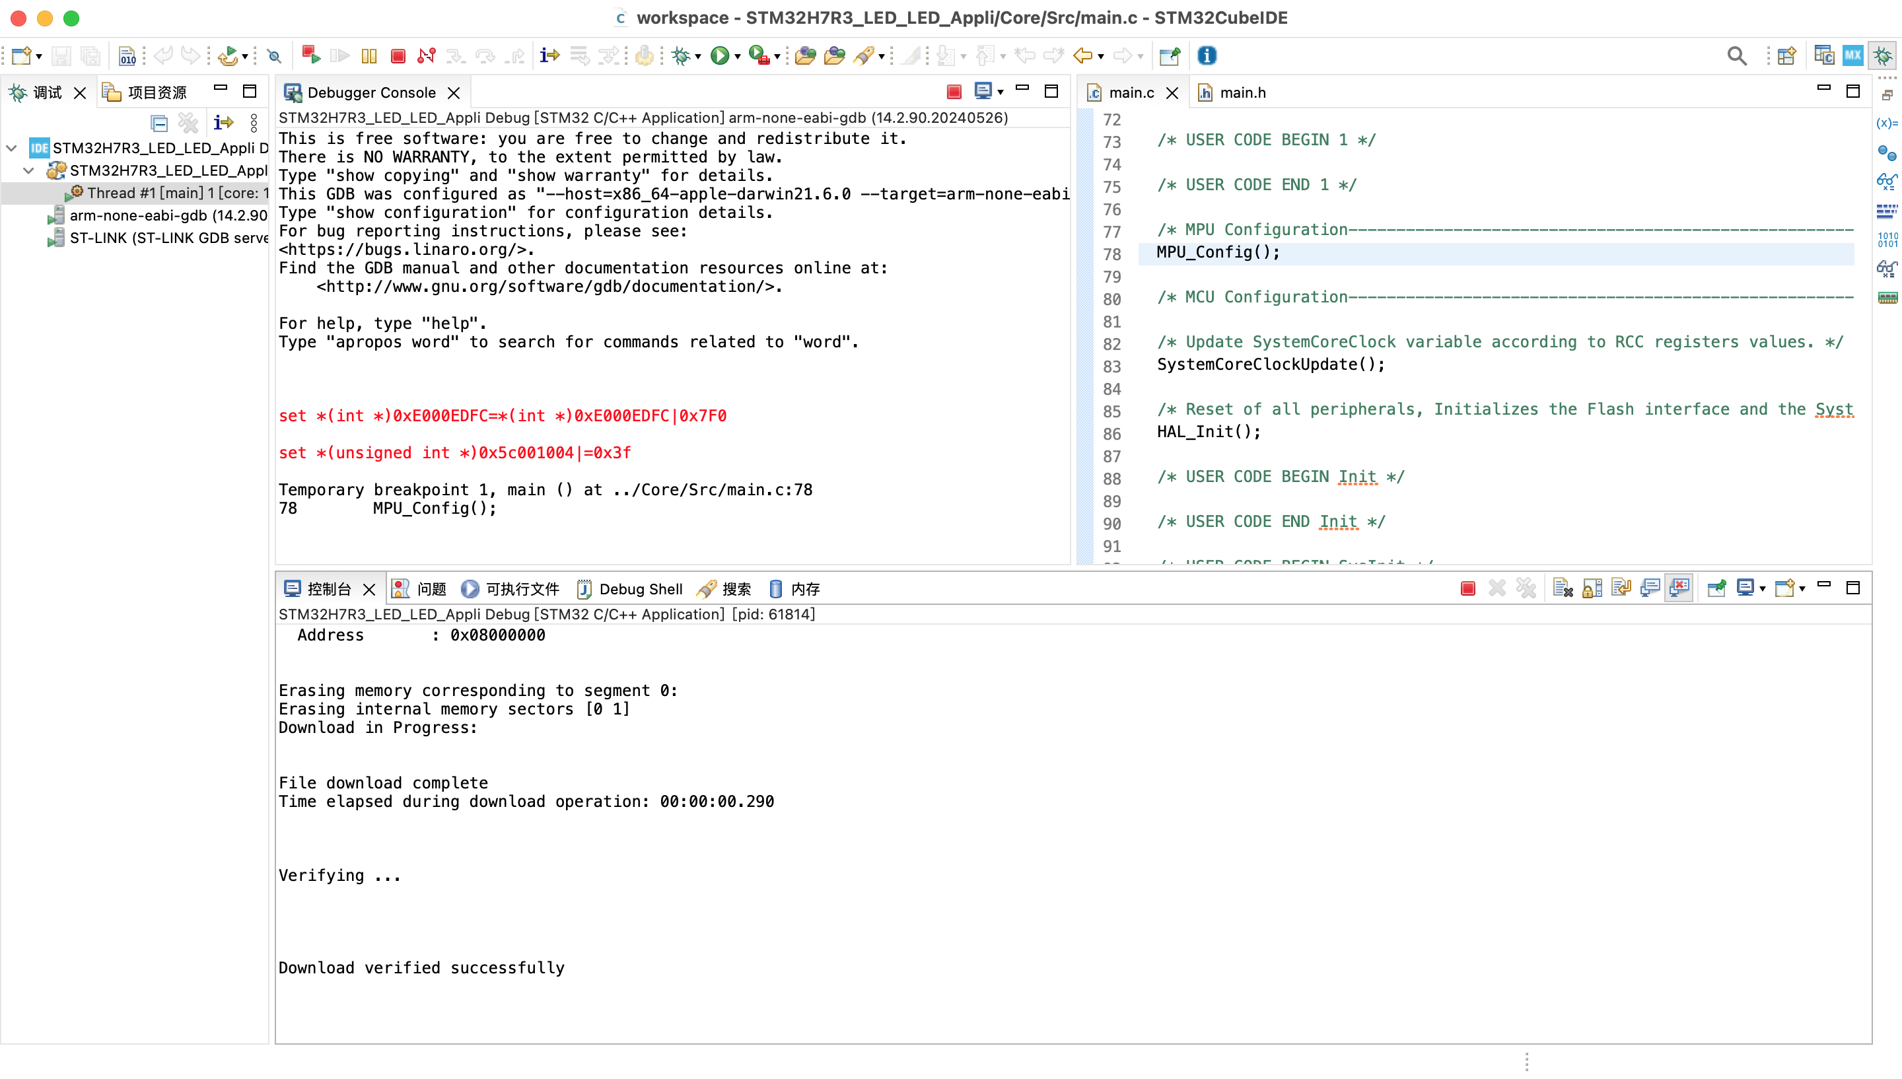Open the 内存 memory tab
Image resolution: width=1902 pixels, height=1079 pixels.
pos(794,589)
